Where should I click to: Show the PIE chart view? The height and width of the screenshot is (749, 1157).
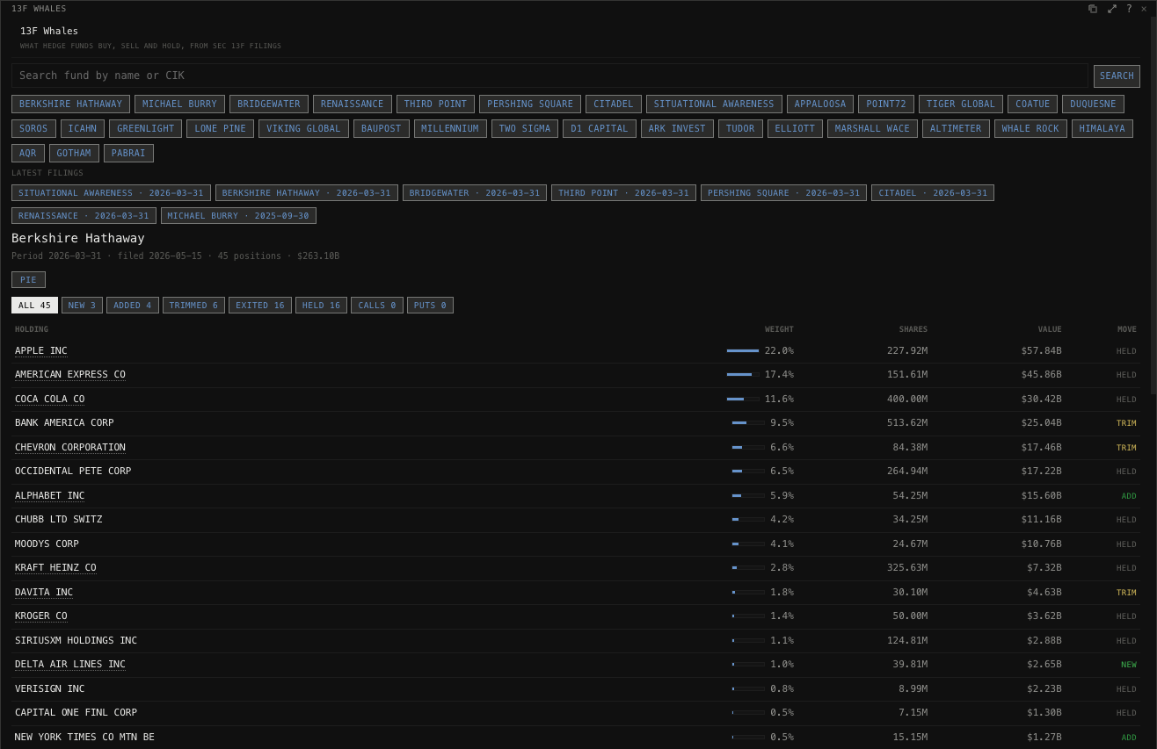point(28,280)
